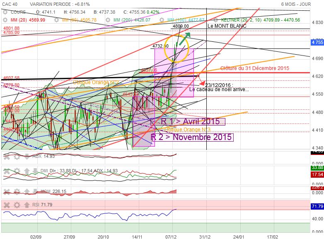Remove the RSI indicator panel
The image size is (324, 239).
pos(7,205)
